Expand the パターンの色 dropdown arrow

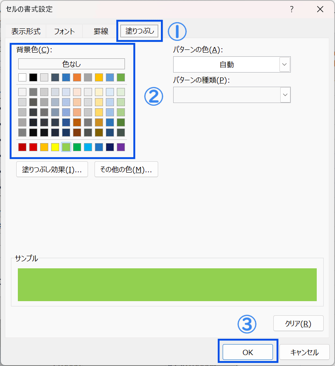click(285, 64)
